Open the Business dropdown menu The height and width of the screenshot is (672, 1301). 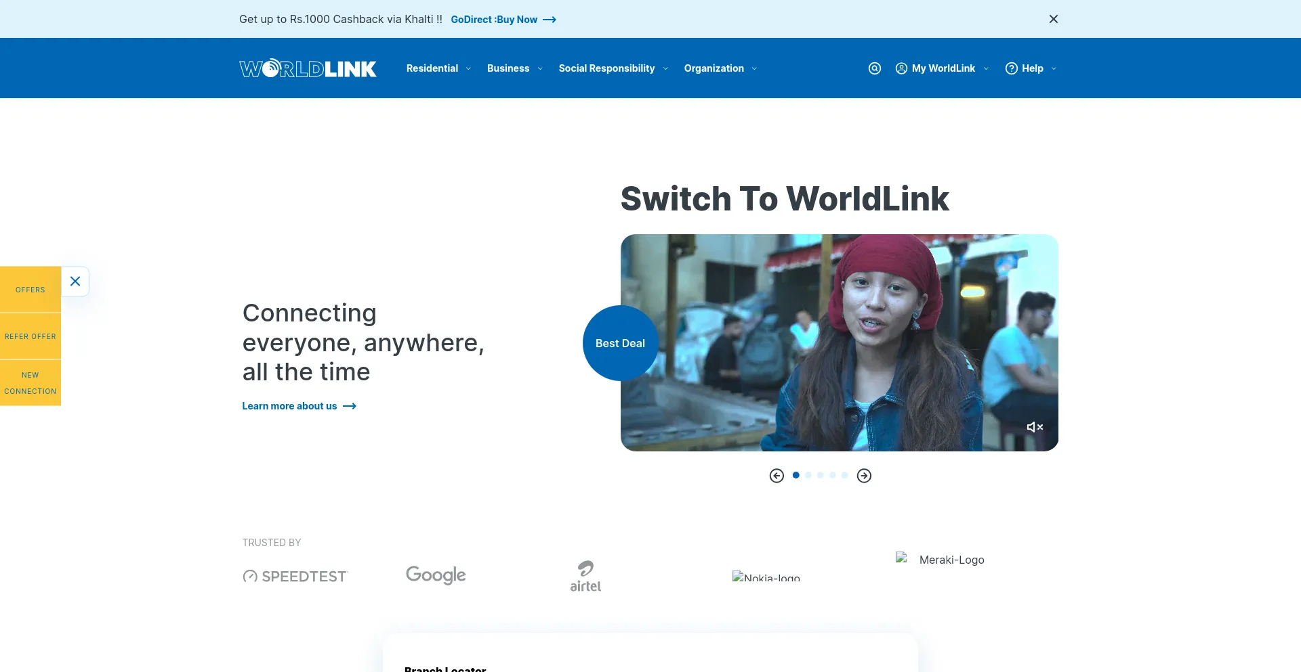(514, 68)
